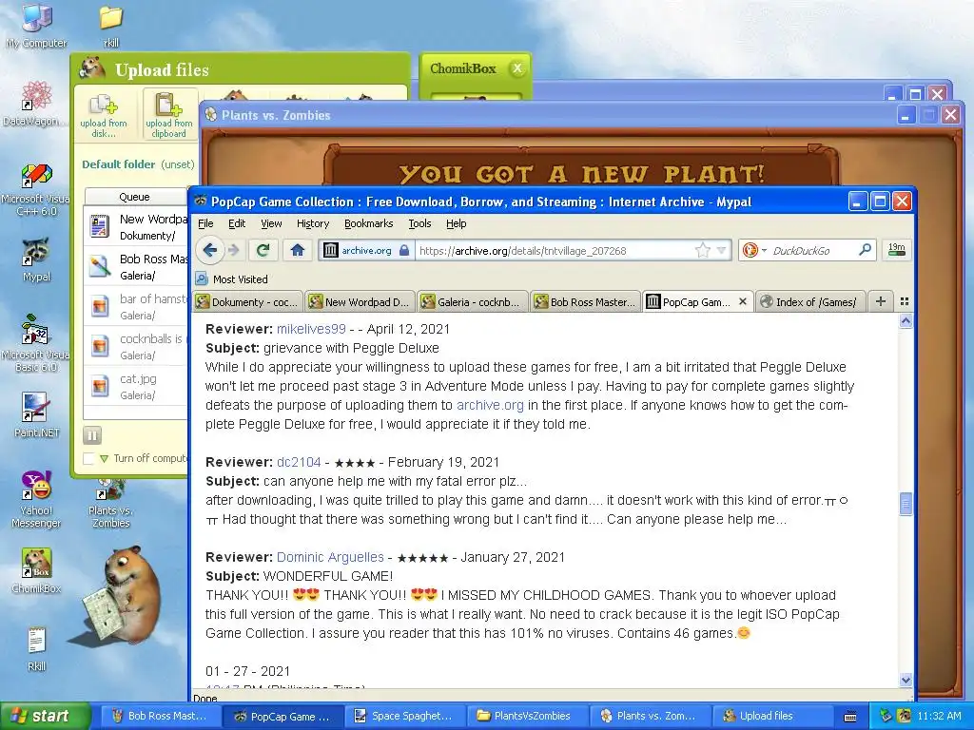Show all tabs grid button
Image resolution: width=974 pixels, height=730 pixels.
(x=905, y=301)
